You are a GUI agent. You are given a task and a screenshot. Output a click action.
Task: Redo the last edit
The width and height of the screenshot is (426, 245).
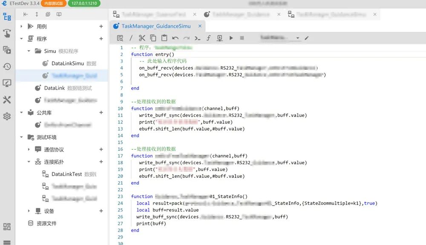pos(187,38)
